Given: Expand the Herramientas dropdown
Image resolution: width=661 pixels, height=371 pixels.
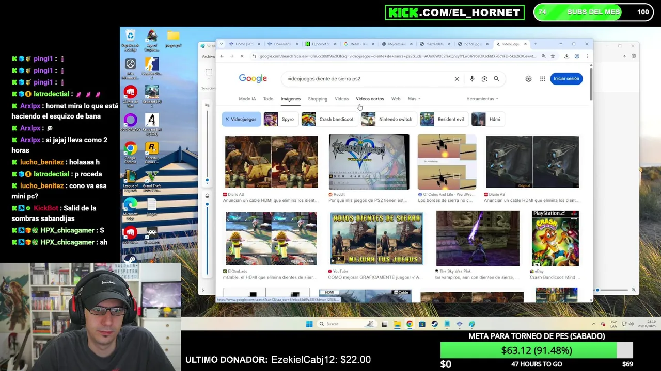Looking at the screenshot, I should [482, 99].
